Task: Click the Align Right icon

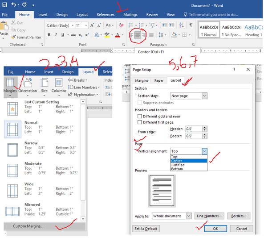Action: coord(145,35)
